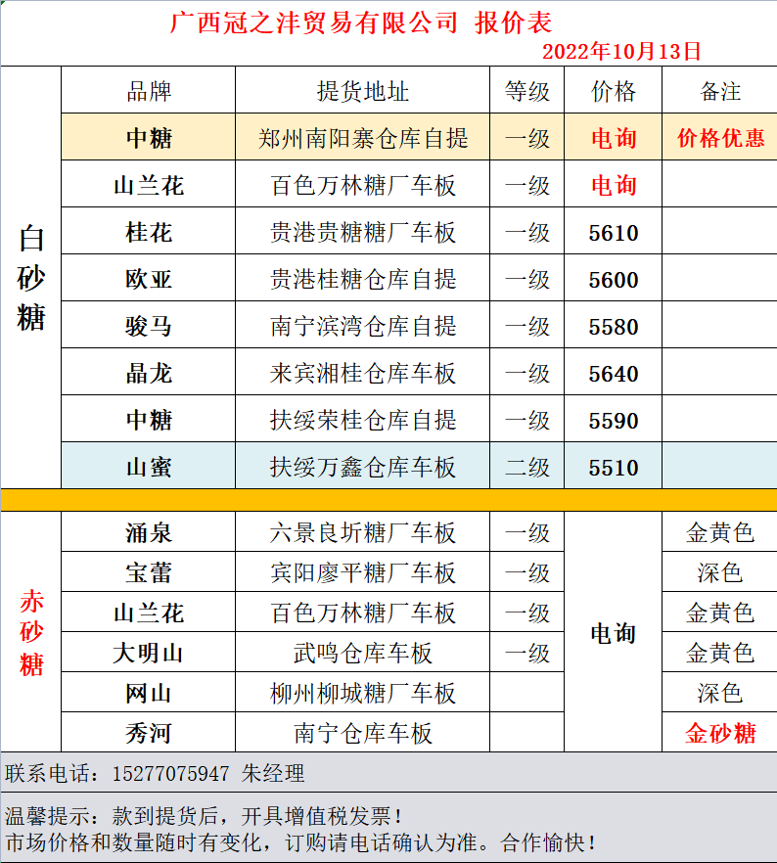Screen dimensions: 777x863
Task: Click the 二级 grade cell
Action: tap(527, 468)
